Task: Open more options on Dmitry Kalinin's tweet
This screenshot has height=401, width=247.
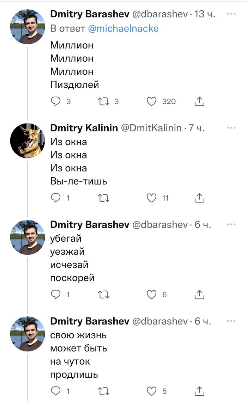Action: pos(231,128)
